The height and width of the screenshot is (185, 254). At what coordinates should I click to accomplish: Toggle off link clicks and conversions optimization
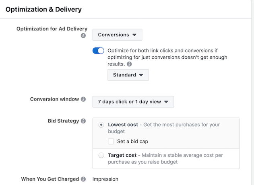click(98, 51)
